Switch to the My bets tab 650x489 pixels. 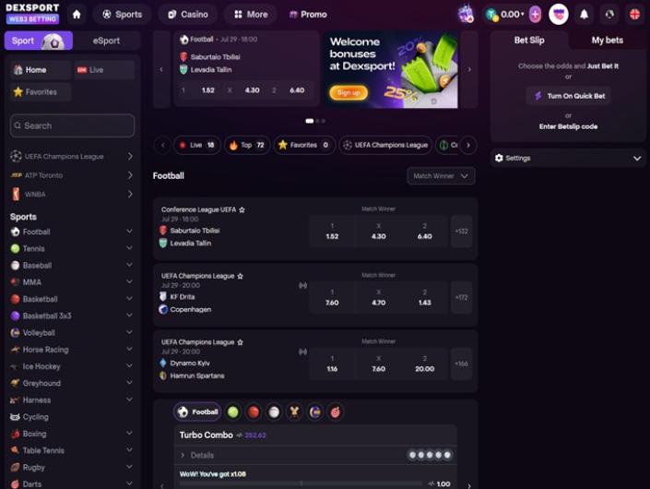pos(608,41)
